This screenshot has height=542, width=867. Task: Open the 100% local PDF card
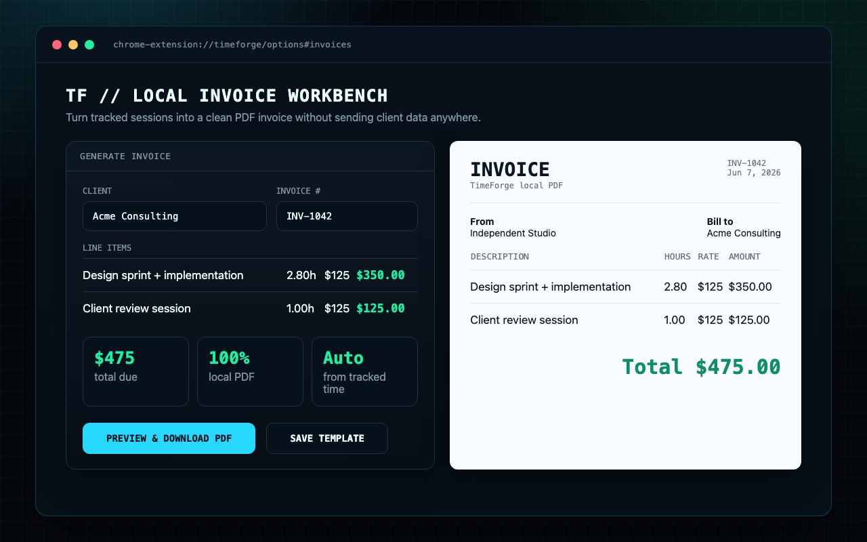tap(250, 371)
